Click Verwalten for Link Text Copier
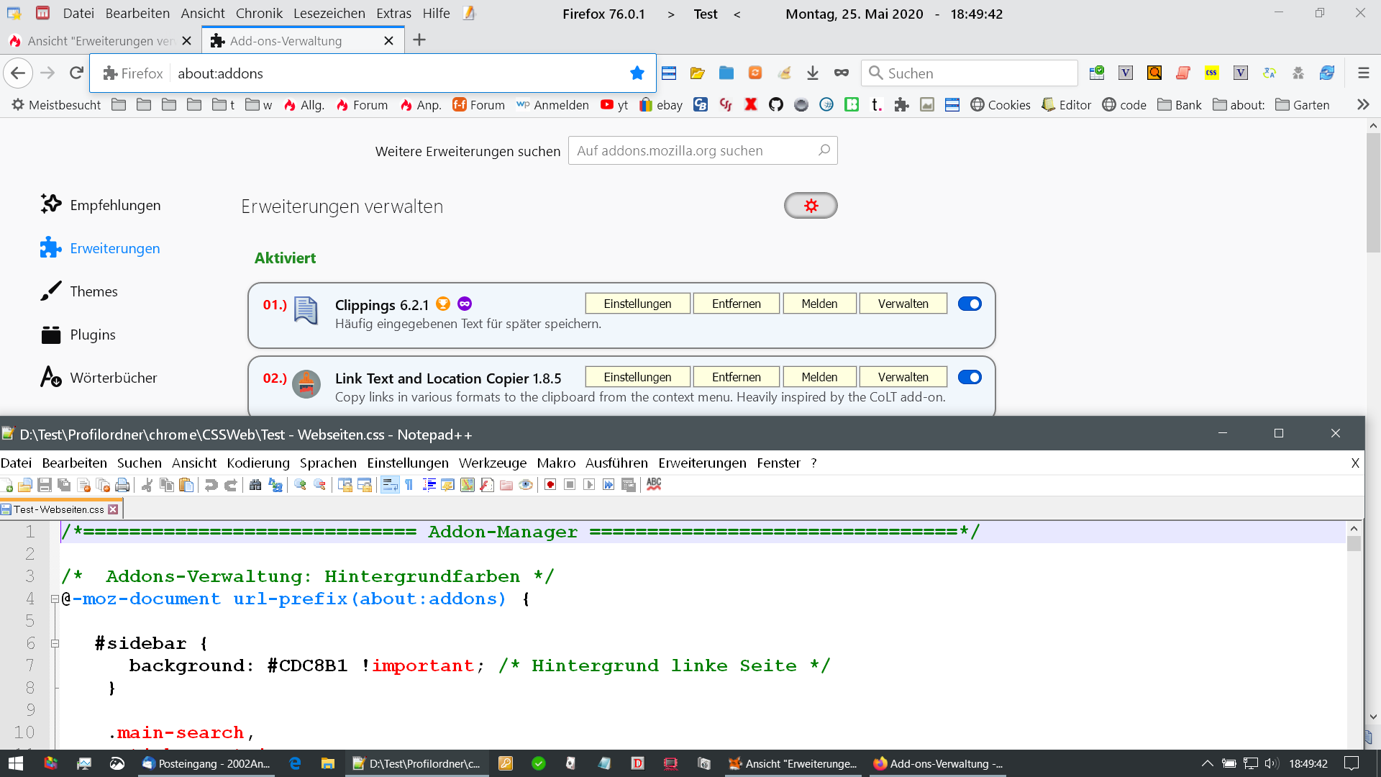 [x=902, y=377]
